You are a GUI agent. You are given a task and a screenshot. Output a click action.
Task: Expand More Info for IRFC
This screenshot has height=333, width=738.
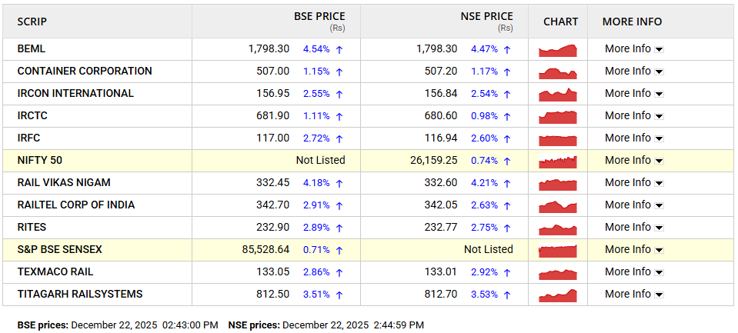634,138
